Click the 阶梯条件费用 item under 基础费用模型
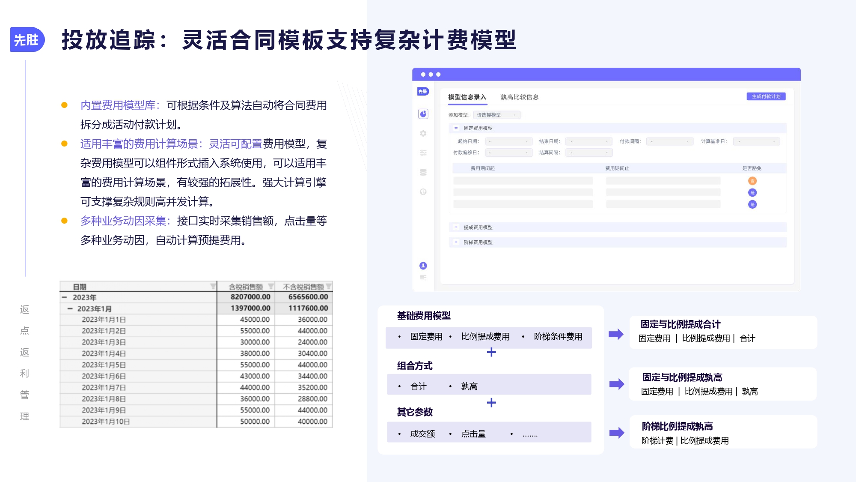This screenshot has height=482, width=856. pos(558,337)
